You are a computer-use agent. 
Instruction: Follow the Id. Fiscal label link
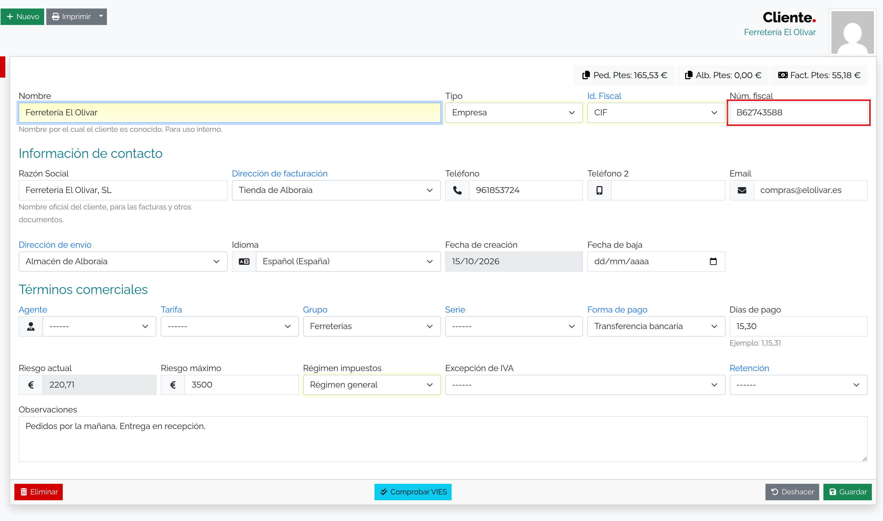tap(604, 96)
